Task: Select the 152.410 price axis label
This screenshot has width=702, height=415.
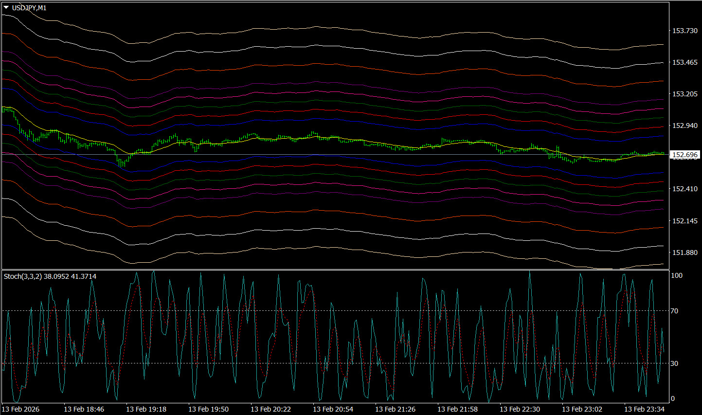Action: tap(684, 189)
